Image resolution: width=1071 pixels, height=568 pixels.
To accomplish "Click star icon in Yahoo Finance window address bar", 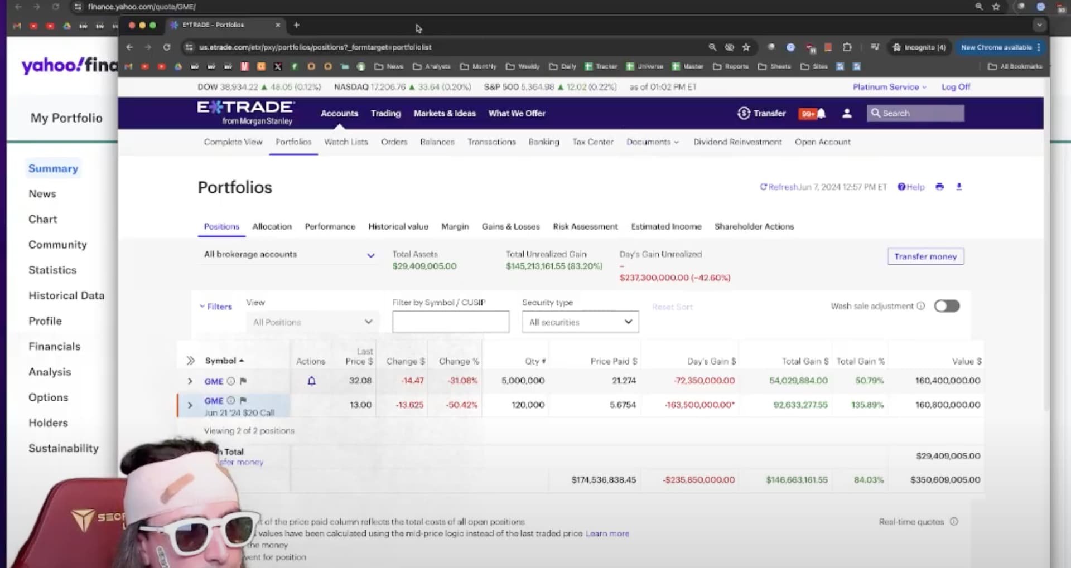I will click(x=996, y=7).
